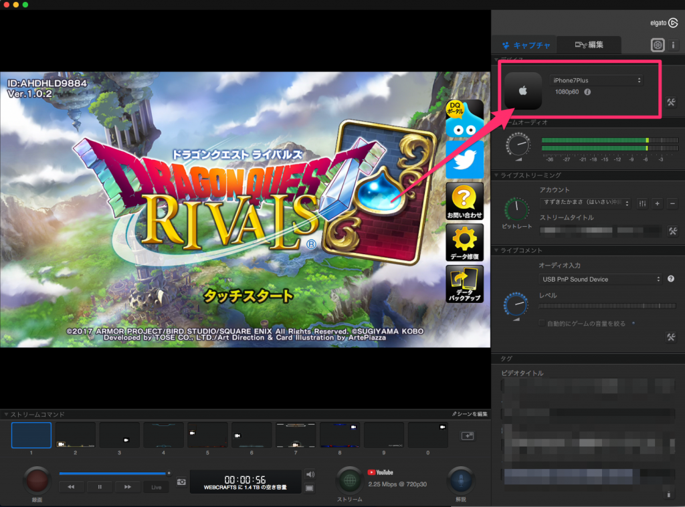Toggle the speaker mute button beside timer
This screenshot has width=685, height=507.
310,475
